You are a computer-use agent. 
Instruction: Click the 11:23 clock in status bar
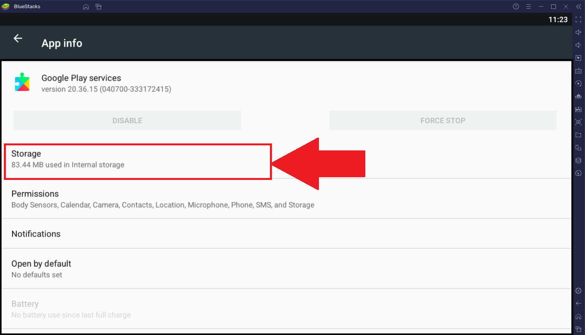[558, 19]
